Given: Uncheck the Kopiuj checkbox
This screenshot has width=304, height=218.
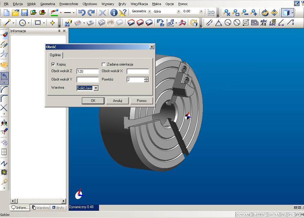Looking at the screenshot, I should coord(53,64).
